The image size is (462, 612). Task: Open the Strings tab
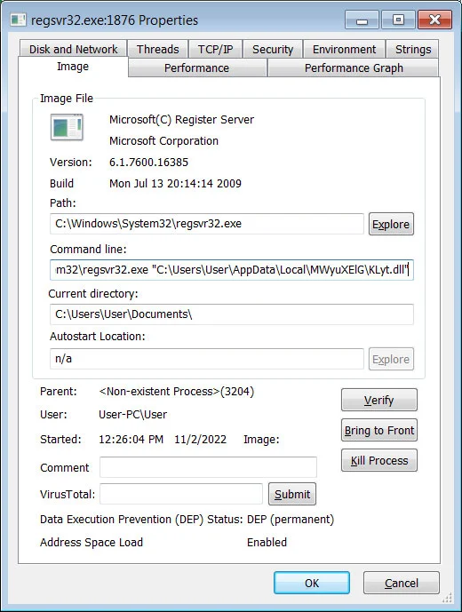(413, 49)
